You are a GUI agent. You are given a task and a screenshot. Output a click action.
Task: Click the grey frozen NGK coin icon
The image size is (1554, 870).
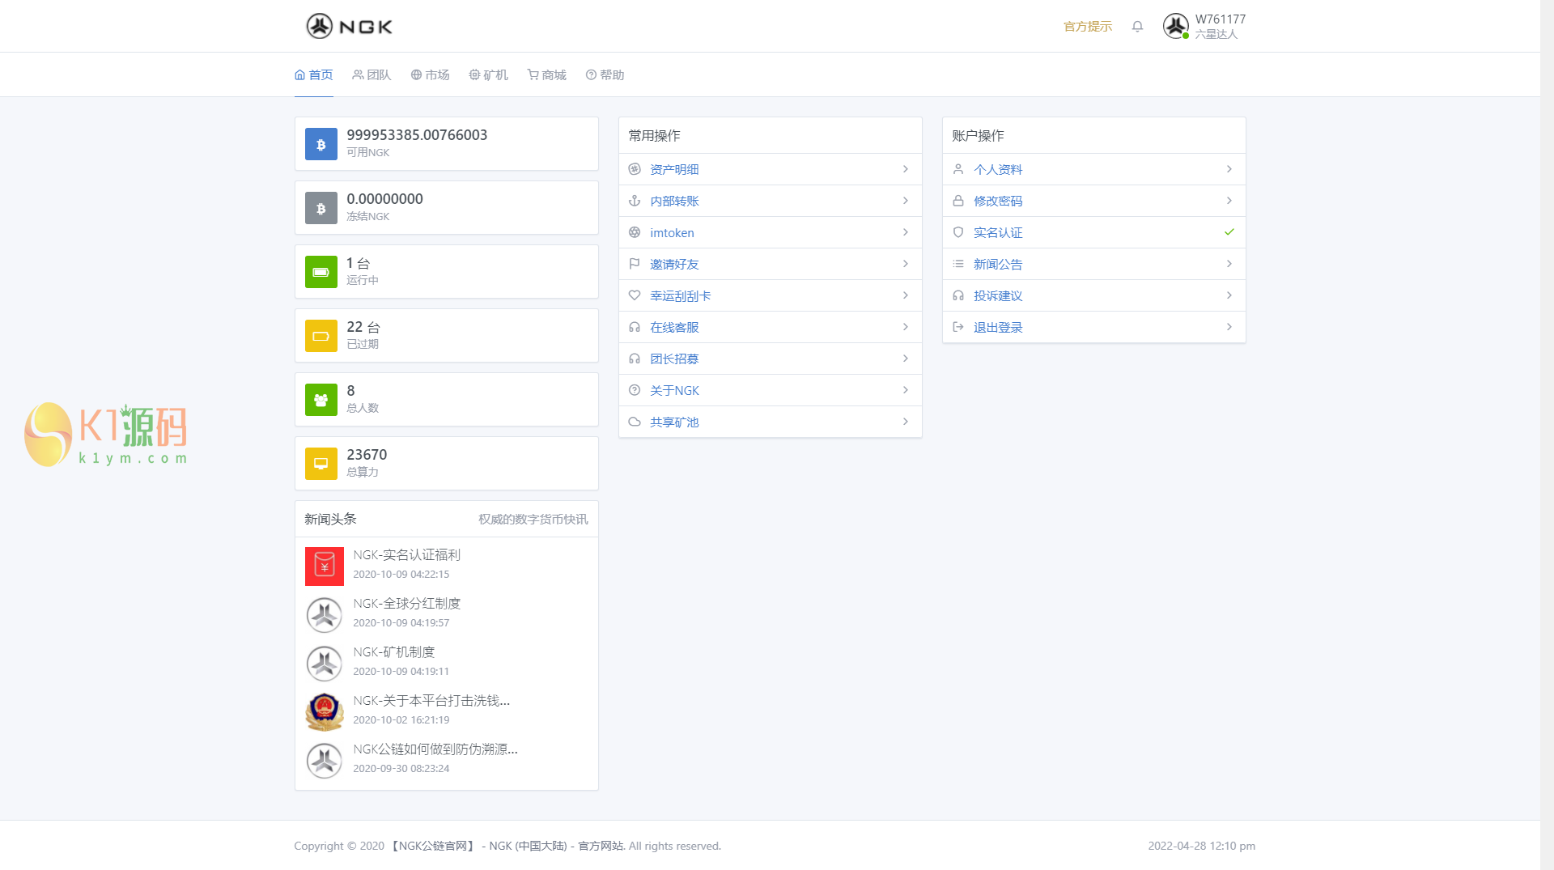pos(321,208)
